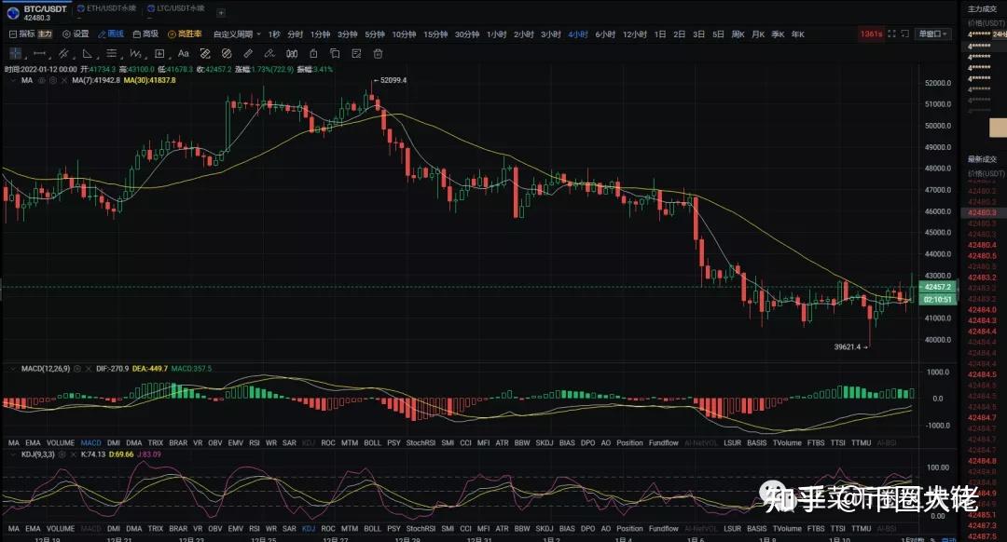
Task: Select the replay box tool icon
Action: [159, 53]
